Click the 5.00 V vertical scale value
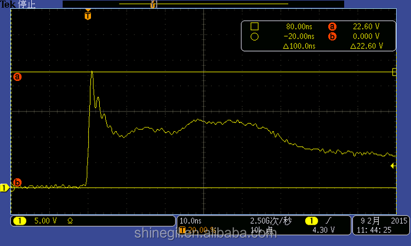The image size is (411, 246). tap(45, 221)
